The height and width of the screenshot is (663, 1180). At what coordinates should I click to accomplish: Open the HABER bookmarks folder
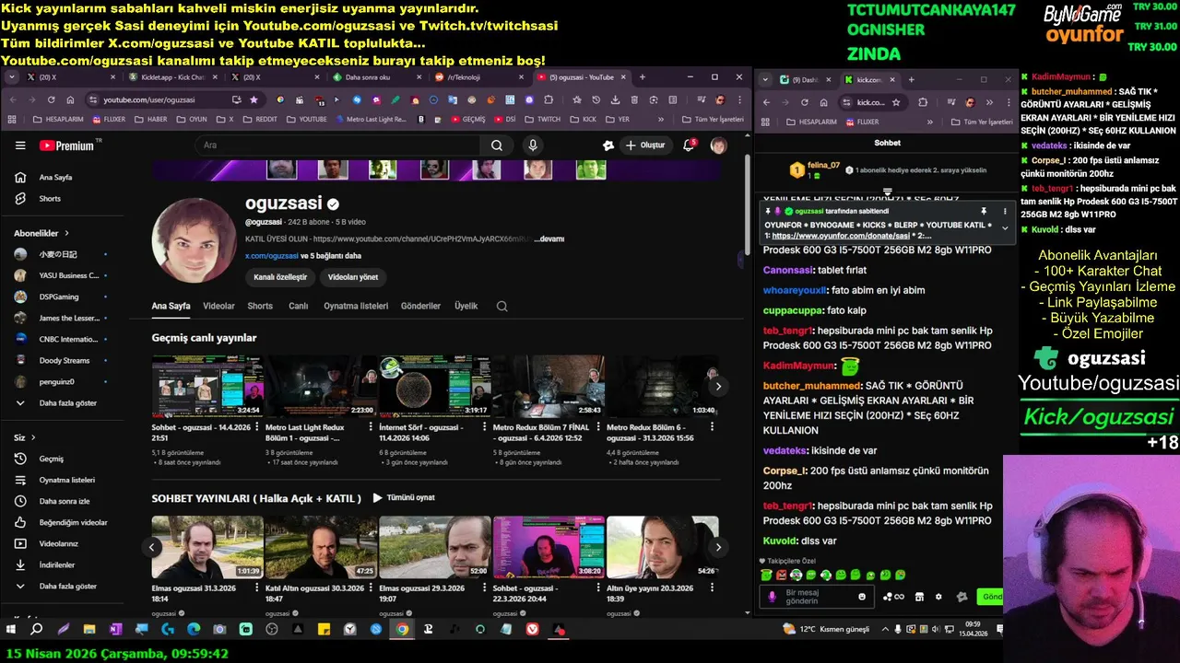click(x=151, y=119)
